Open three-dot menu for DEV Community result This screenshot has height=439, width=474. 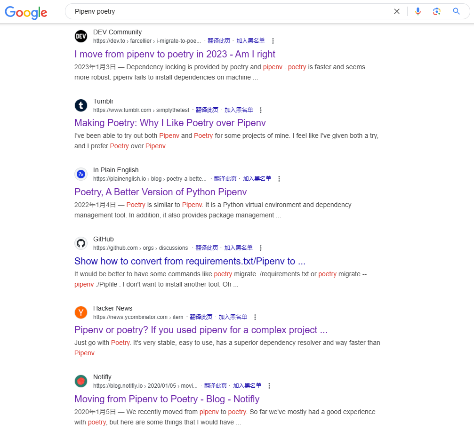click(273, 41)
